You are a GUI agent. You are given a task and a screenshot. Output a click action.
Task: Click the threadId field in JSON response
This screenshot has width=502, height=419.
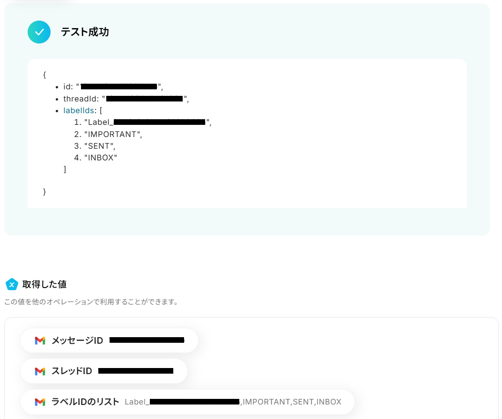pyautogui.click(x=126, y=99)
